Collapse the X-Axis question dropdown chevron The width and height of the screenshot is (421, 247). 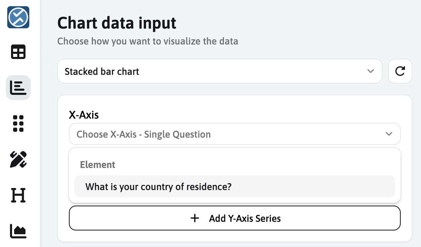(389, 134)
